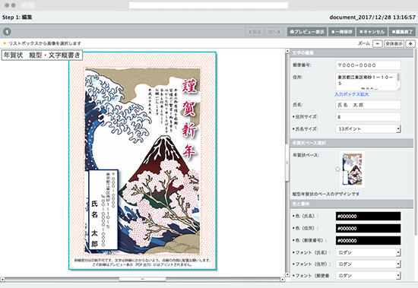The height and width of the screenshot is (288, 418).
Task: Open the フォント（郵便番号） dropdown
Action: point(368,276)
